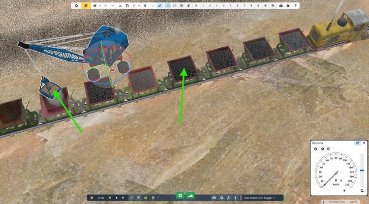Expand the paste options dropdown arrow

click(x=139, y=5)
